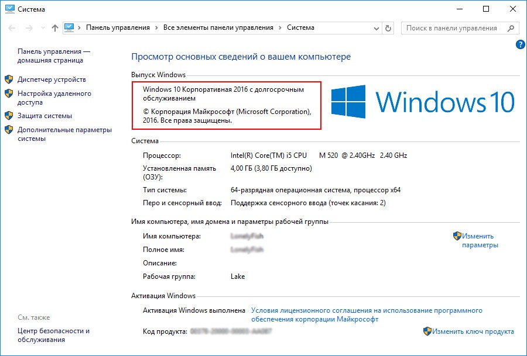Open the recent locations dropdown arrow
The width and height of the screenshot is (527, 356).
pos(43,28)
